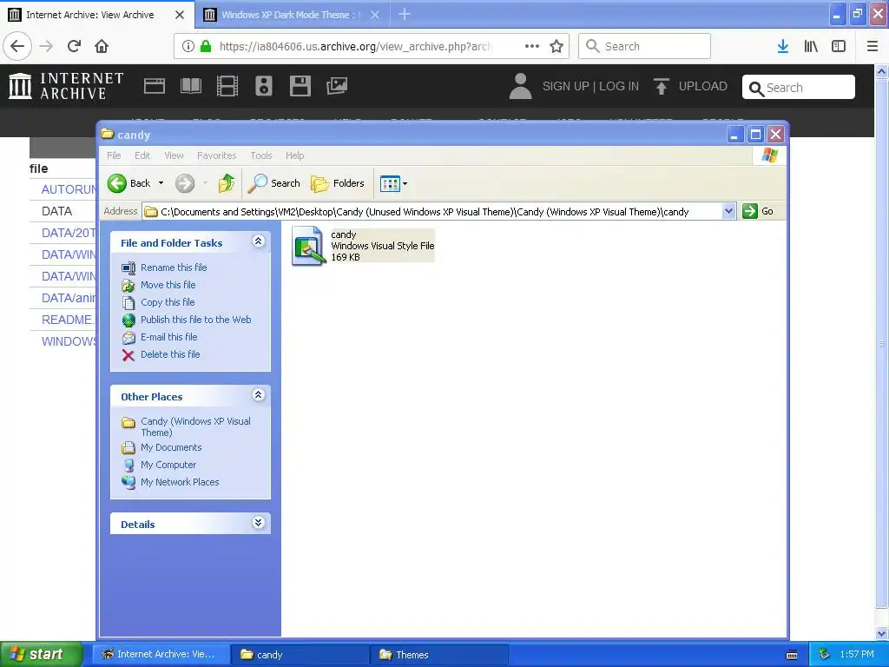Open a new Firefox tab with the plus button
The image size is (889, 667).
405,14
